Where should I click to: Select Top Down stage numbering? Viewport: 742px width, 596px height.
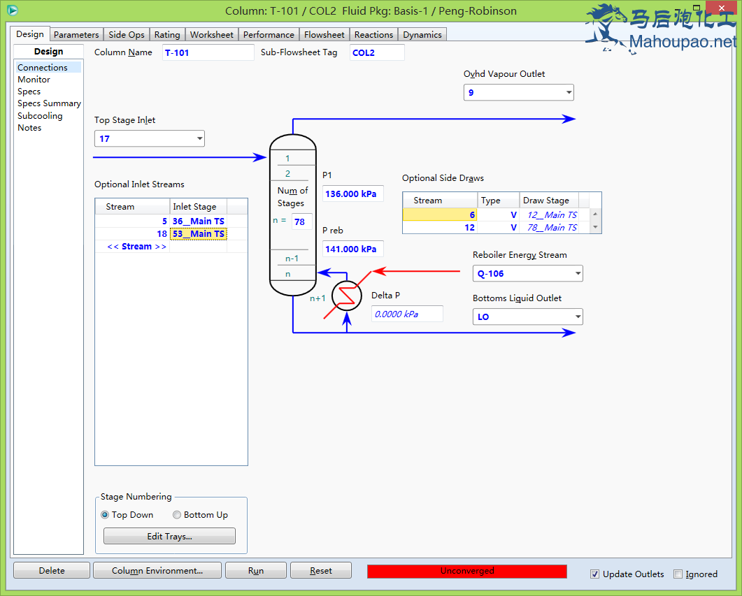point(106,515)
